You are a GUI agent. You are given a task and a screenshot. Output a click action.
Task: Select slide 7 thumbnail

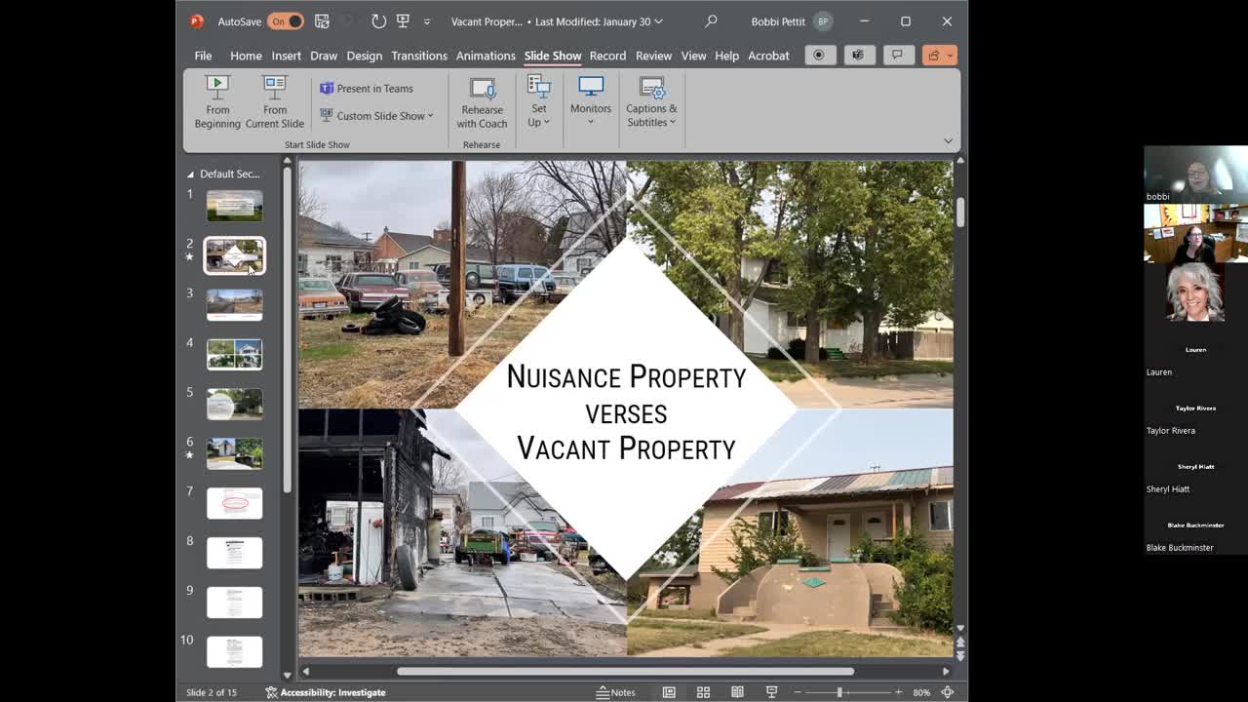point(234,503)
